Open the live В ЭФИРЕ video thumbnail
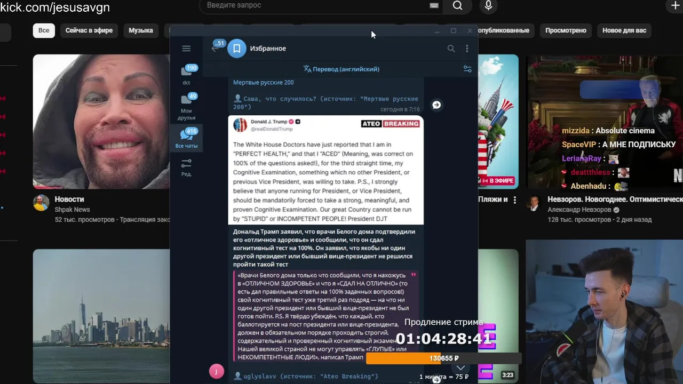 [x=498, y=122]
